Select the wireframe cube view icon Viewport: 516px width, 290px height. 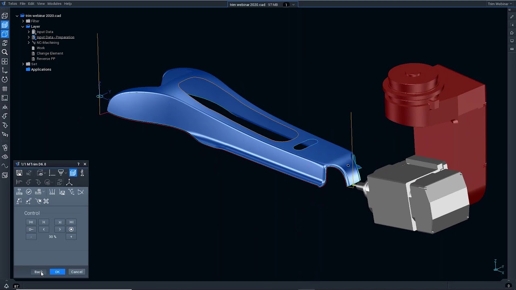tap(5, 16)
